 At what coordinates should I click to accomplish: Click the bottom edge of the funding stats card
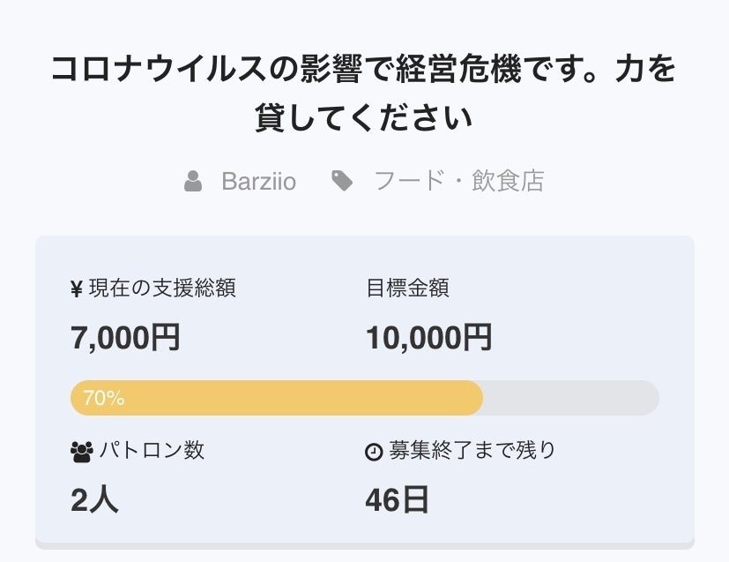pos(364,543)
